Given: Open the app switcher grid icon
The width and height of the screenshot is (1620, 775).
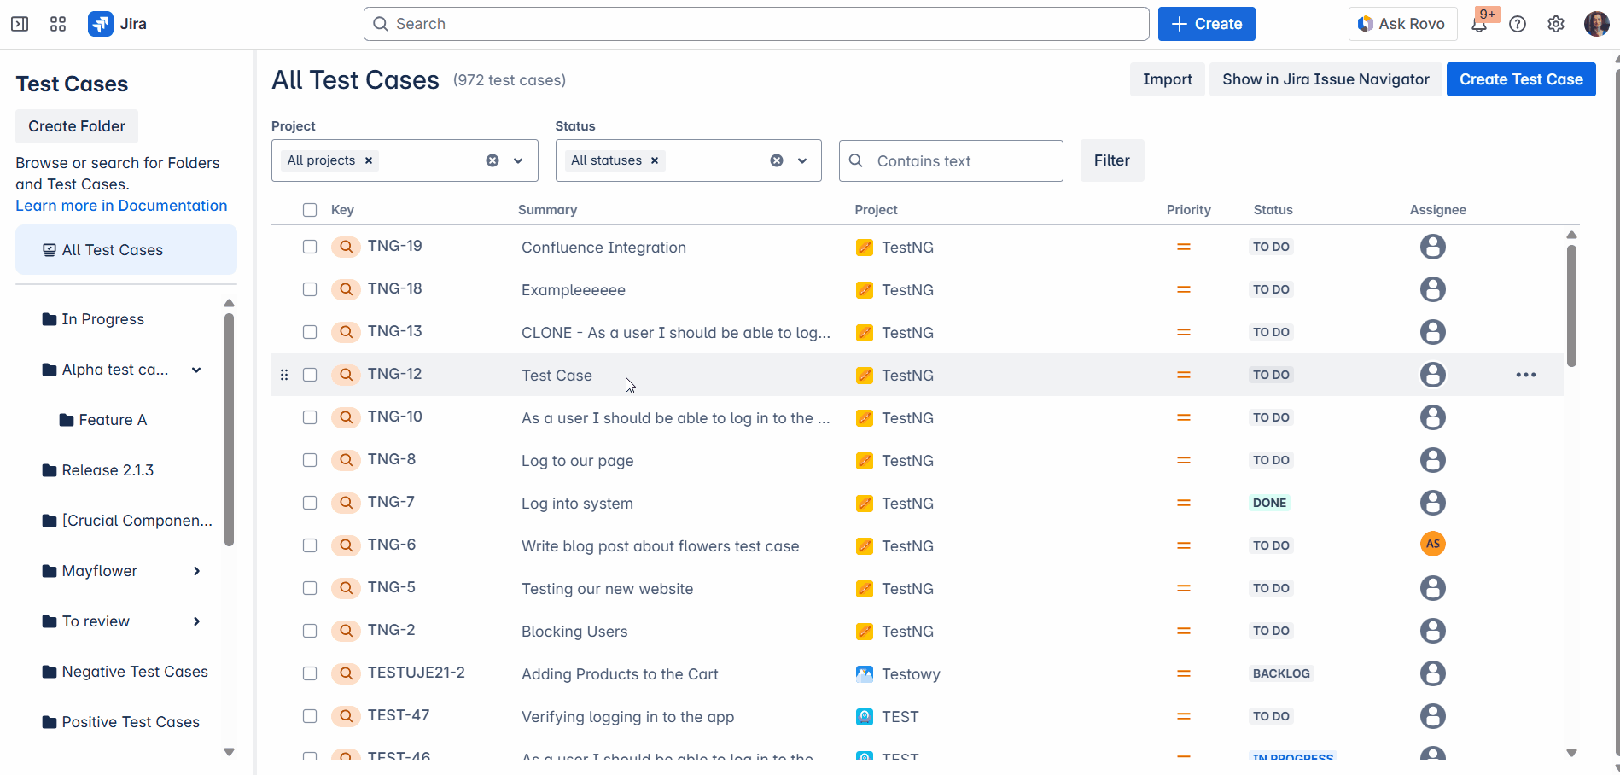Looking at the screenshot, I should pyautogui.click(x=58, y=24).
